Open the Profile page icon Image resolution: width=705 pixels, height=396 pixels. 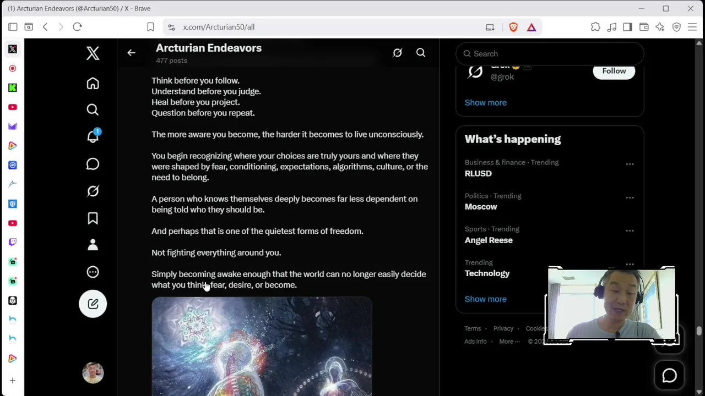93,245
